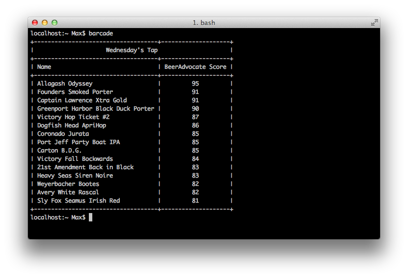Select the 'Founders Smoked Porter' entry
Image resolution: width=408 pixels, height=278 pixels.
(75, 92)
